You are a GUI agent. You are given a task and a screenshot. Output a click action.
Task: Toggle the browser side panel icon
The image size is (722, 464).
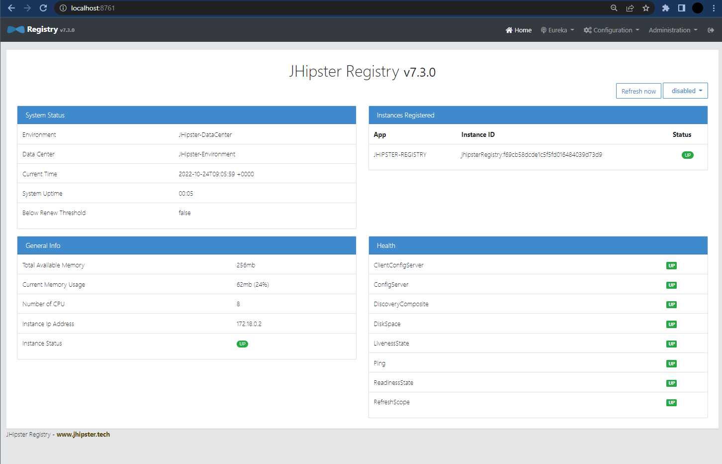[682, 8]
